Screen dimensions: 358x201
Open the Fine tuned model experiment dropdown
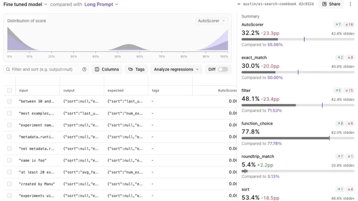pos(25,4)
